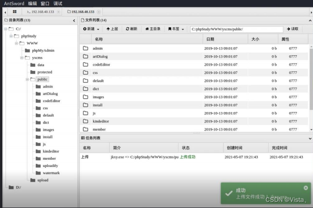Open the 书签 bookmark dropdown
313x208 pixels.
(x=176, y=29)
